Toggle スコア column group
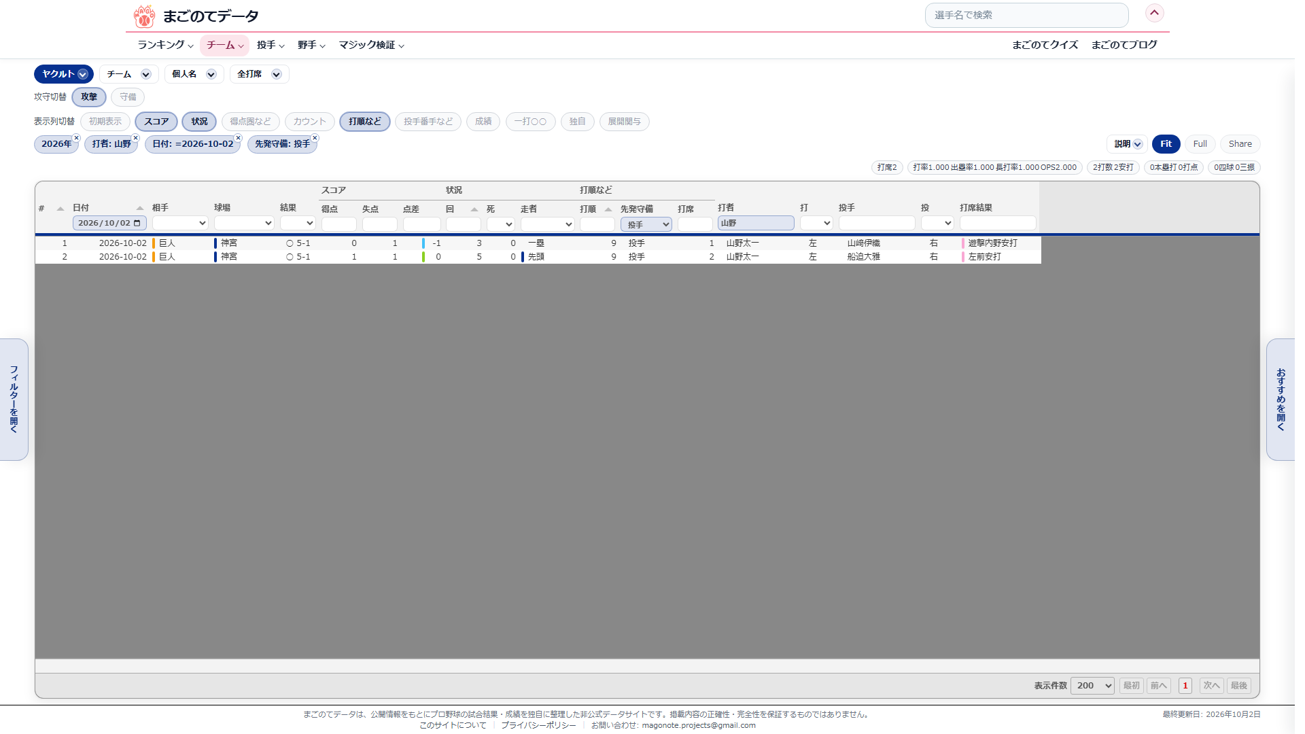 click(156, 122)
